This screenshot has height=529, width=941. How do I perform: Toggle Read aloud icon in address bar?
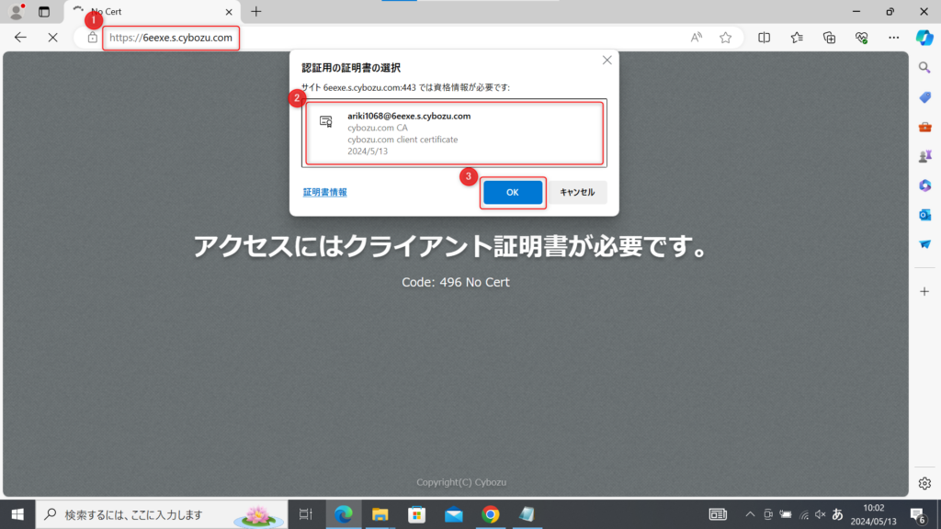[697, 38]
